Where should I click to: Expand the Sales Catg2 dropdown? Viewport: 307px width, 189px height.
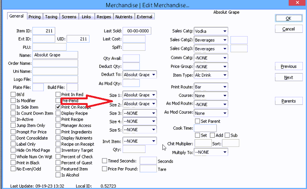click(x=211, y=40)
